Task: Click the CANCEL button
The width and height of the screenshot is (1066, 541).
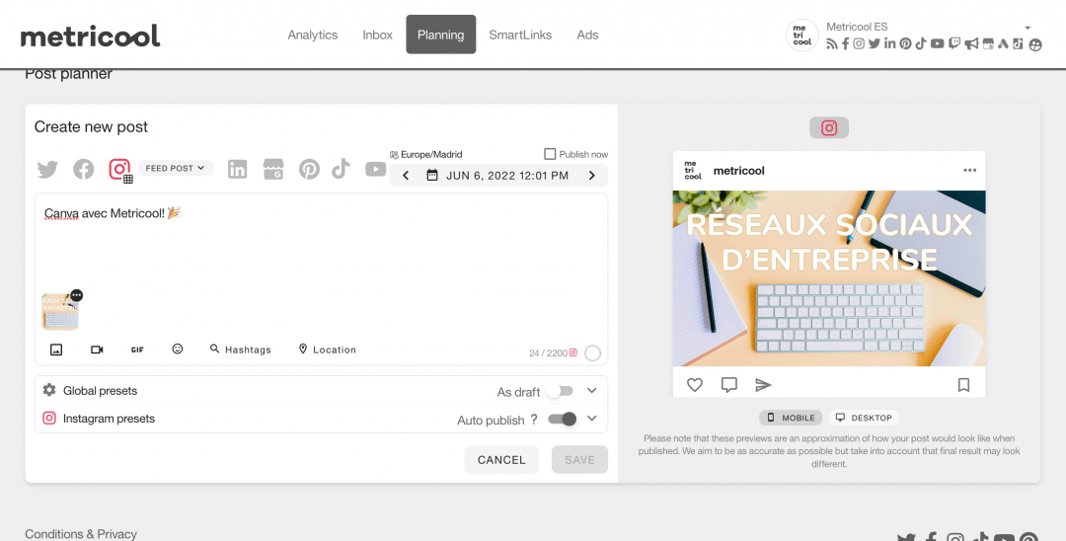Action: coord(501,460)
